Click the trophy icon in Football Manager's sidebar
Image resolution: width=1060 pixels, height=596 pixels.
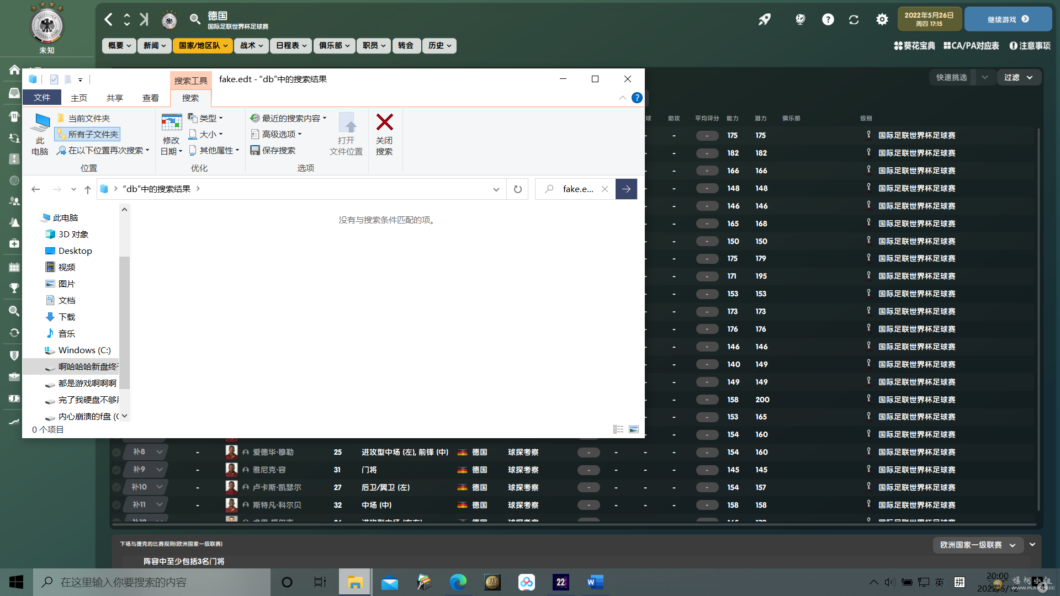[x=14, y=288]
